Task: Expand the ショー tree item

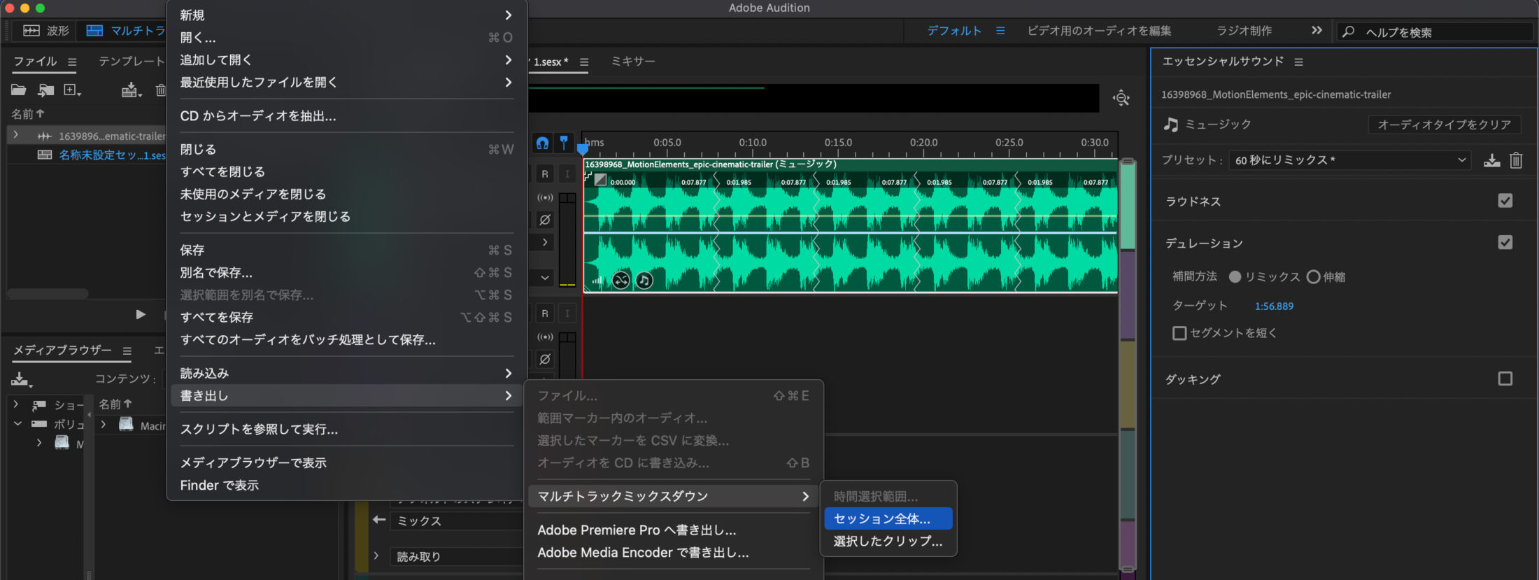Action: click(x=15, y=404)
